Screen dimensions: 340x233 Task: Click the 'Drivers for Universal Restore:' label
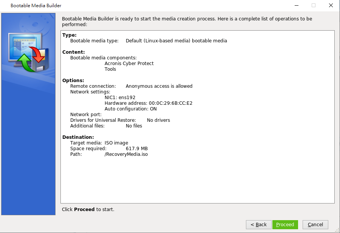click(103, 120)
